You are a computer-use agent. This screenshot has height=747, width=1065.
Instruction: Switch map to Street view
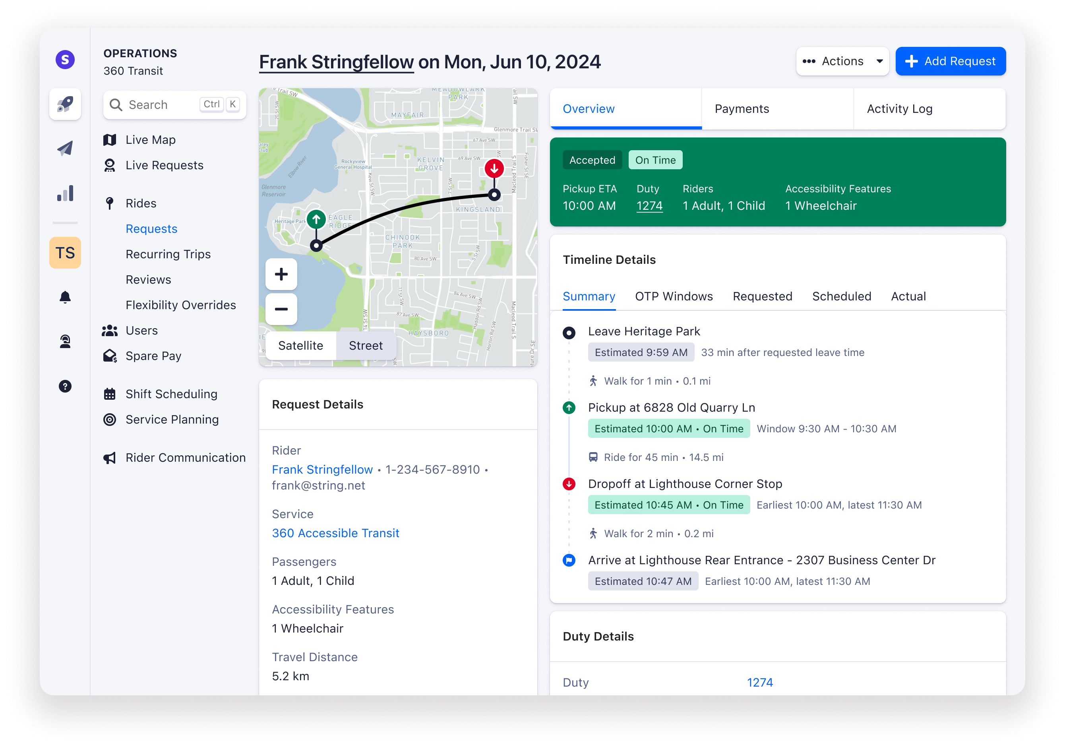click(366, 345)
